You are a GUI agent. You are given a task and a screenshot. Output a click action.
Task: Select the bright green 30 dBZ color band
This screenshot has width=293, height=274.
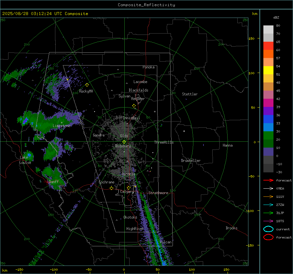268,135
